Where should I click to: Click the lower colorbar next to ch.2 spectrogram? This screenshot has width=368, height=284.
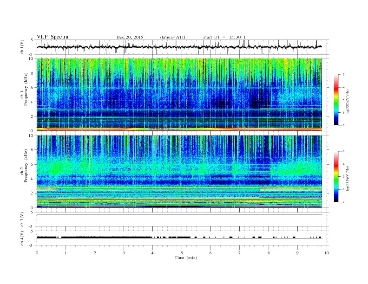click(336, 176)
